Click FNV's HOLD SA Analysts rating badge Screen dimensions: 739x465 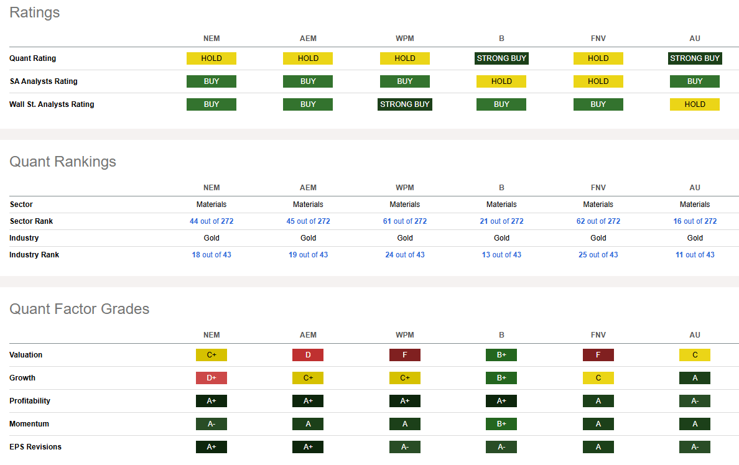[x=598, y=81]
